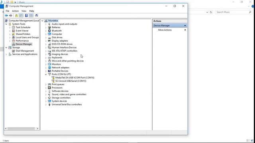Select the DVD/CD-ROM drives category
The image size is (255, 143).
click(62, 44)
